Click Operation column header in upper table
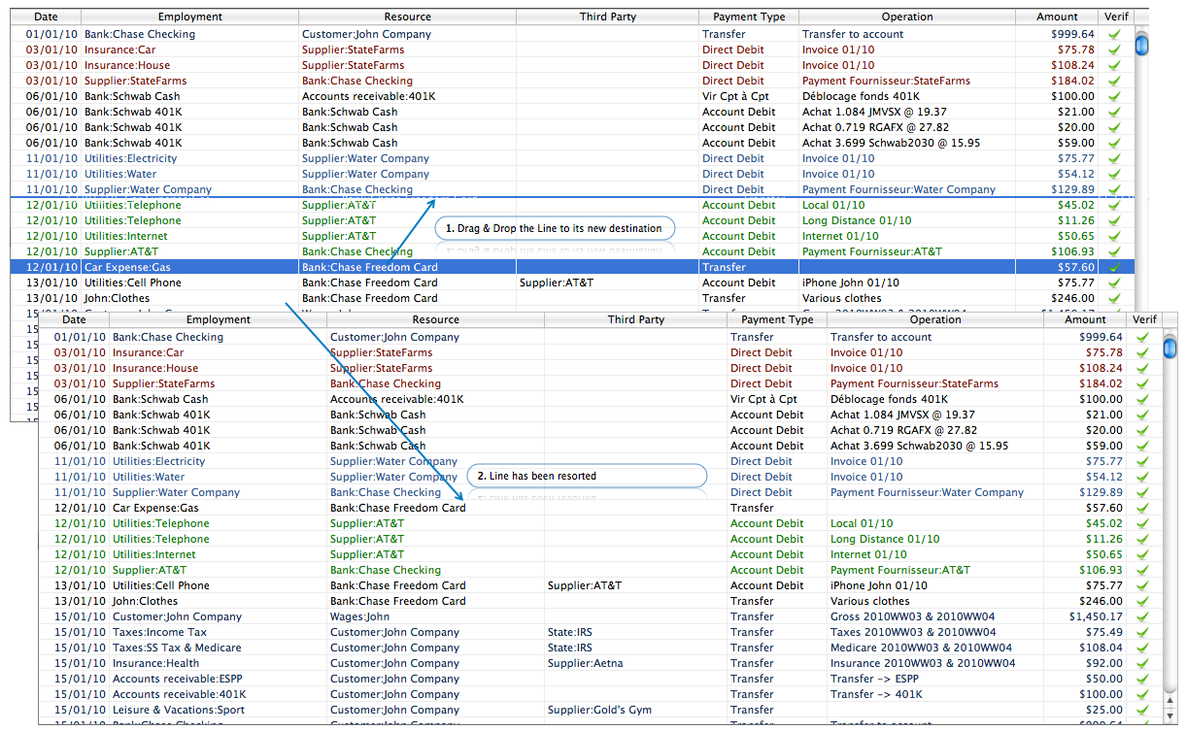 907,17
